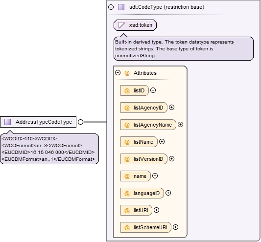Expand the listSchemeURI attribute
261x242 pixels.
click(175, 227)
